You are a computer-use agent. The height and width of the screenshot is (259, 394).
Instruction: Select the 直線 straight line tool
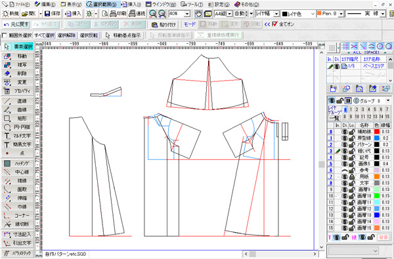click(x=18, y=101)
